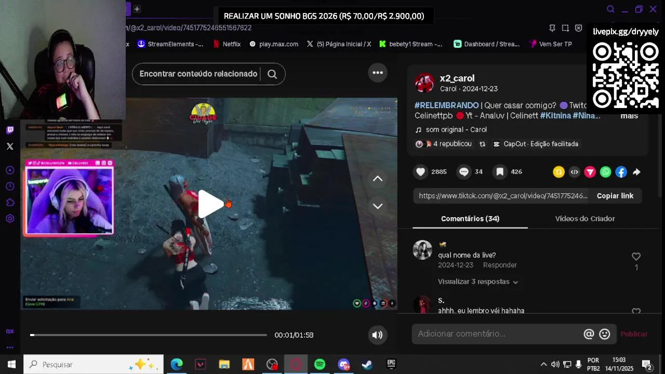Screen dimensions: 665x374
Task: Open the three-dot more options menu above the video
Action: [378, 73]
